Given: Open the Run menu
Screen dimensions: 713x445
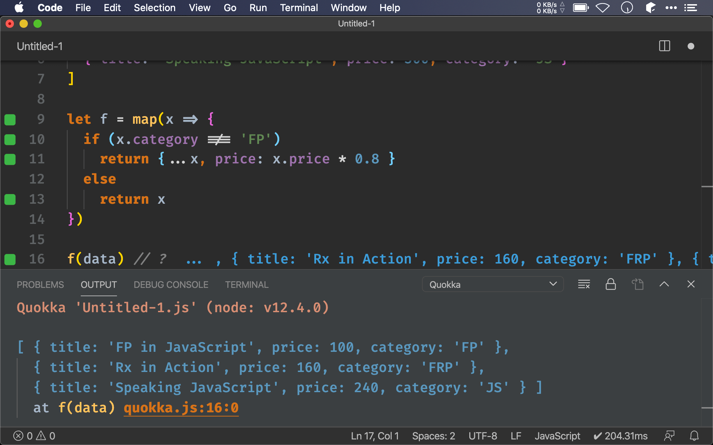Looking at the screenshot, I should [x=258, y=8].
